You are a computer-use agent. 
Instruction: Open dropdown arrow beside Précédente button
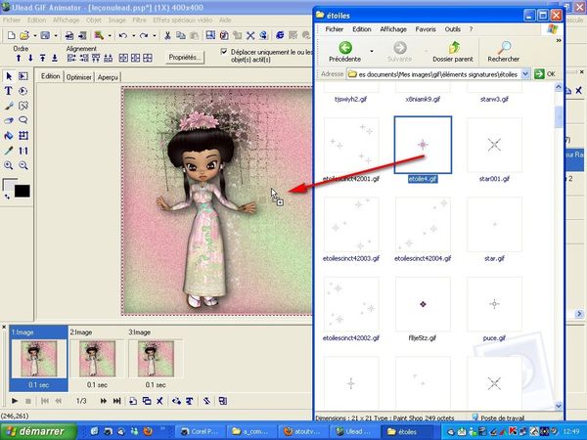coord(372,51)
